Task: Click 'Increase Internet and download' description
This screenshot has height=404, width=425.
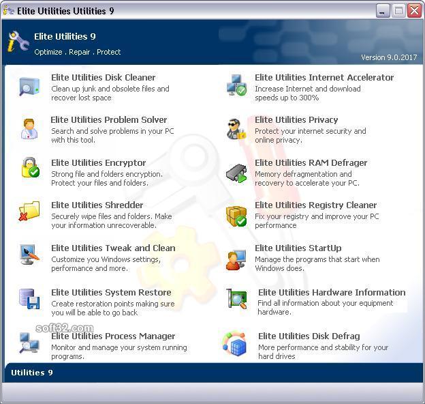Action: 308,93
